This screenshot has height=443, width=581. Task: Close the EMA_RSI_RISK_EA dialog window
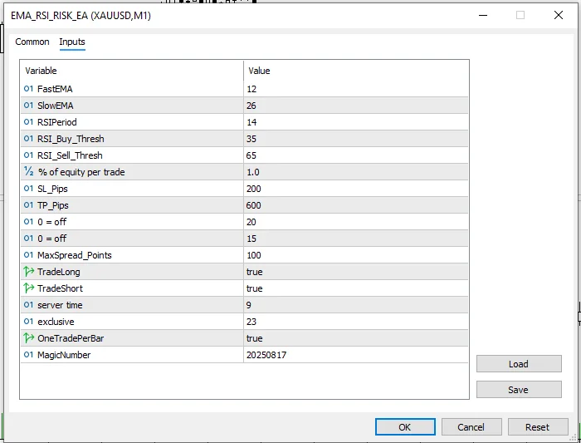coord(559,15)
